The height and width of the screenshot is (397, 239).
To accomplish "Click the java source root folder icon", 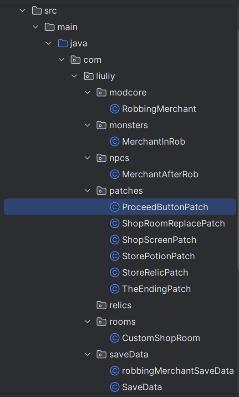I will [x=63, y=43].
